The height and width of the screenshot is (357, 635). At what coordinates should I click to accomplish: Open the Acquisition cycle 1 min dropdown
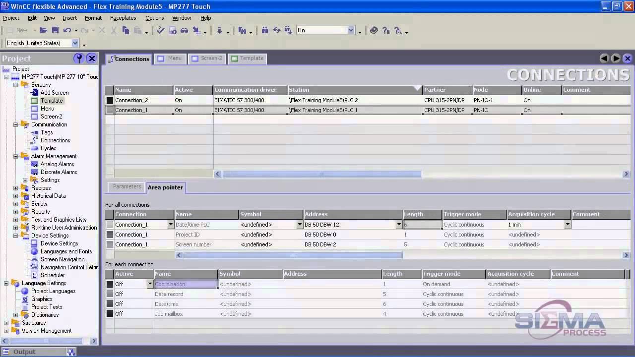pyautogui.click(x=568, y=225)
